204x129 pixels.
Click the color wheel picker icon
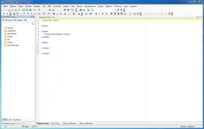pos(79,14)
